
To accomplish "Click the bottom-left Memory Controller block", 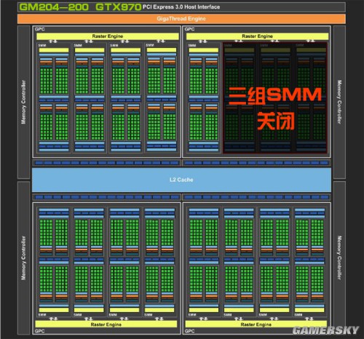I will [24, 258].
